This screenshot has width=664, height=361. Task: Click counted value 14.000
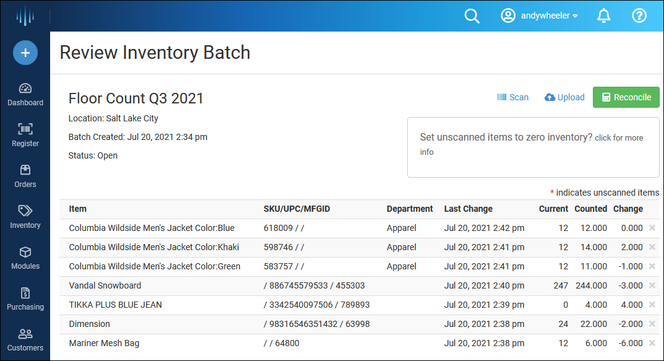click(593, 247)
